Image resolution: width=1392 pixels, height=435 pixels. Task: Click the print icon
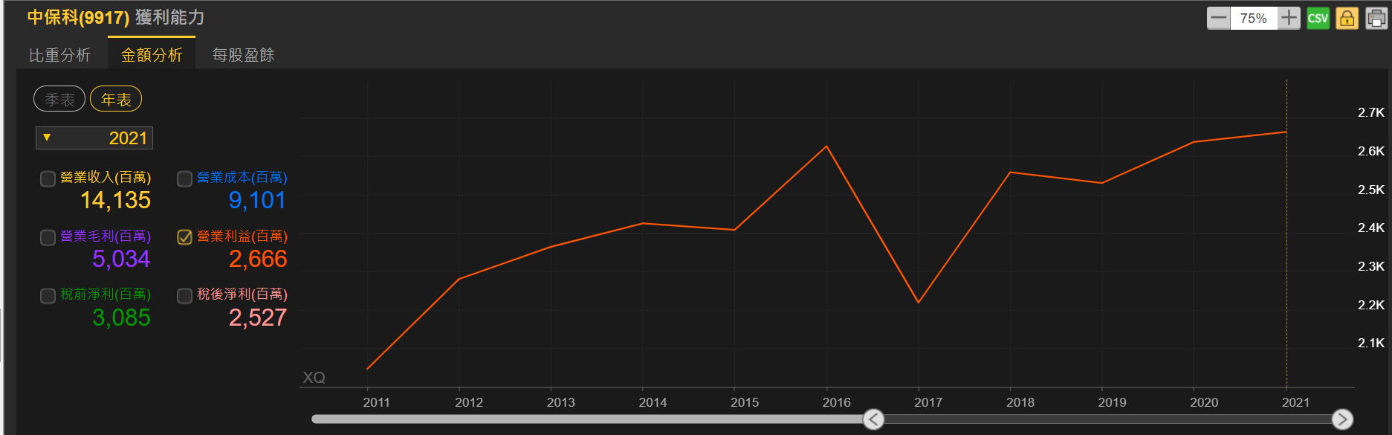tap(1376, 18)
